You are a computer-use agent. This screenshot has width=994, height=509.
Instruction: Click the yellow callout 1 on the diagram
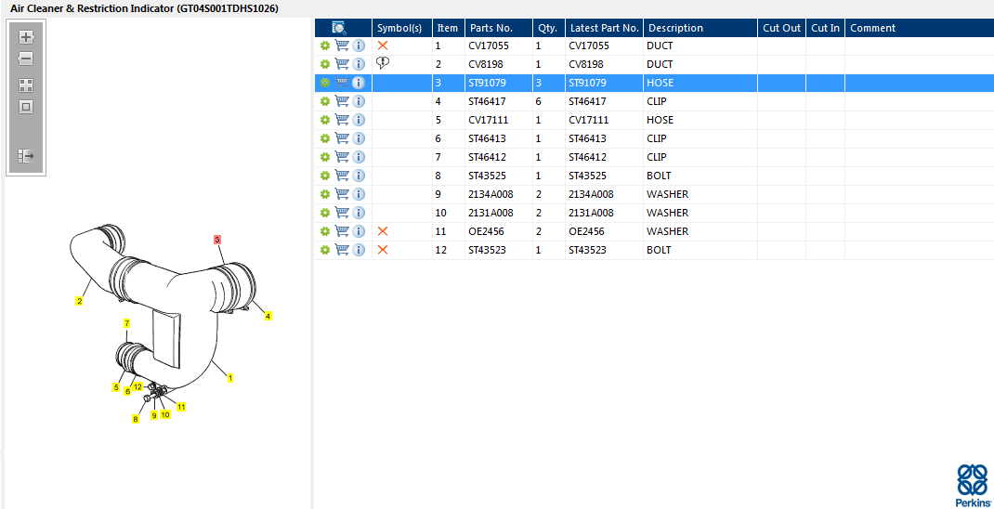(x=230, y=378)
